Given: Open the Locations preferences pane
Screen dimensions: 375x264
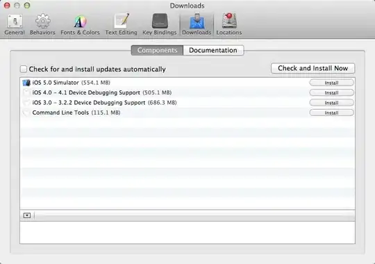Looking at the screenshot, I should click(229, 24).
